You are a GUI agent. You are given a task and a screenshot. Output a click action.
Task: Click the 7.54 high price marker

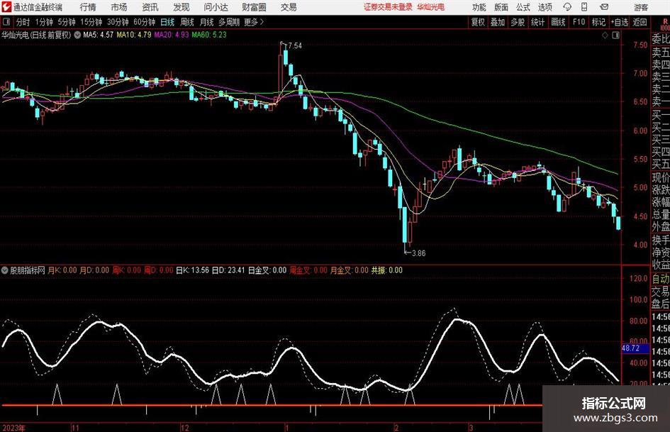295,46
